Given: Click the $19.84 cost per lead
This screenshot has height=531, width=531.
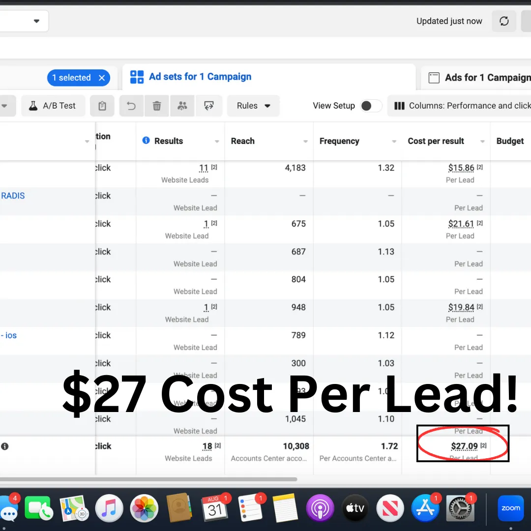Looking at the screenshot, I should coord(461,307).
